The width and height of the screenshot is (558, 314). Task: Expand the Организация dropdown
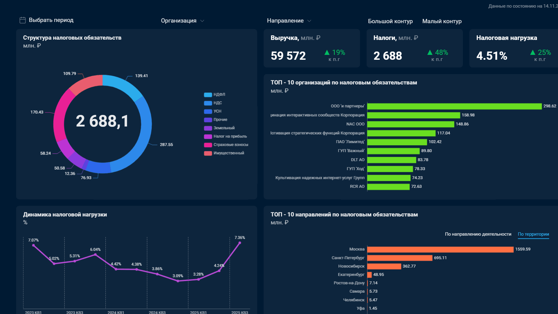pyautogui.click(x=182, y=21)
